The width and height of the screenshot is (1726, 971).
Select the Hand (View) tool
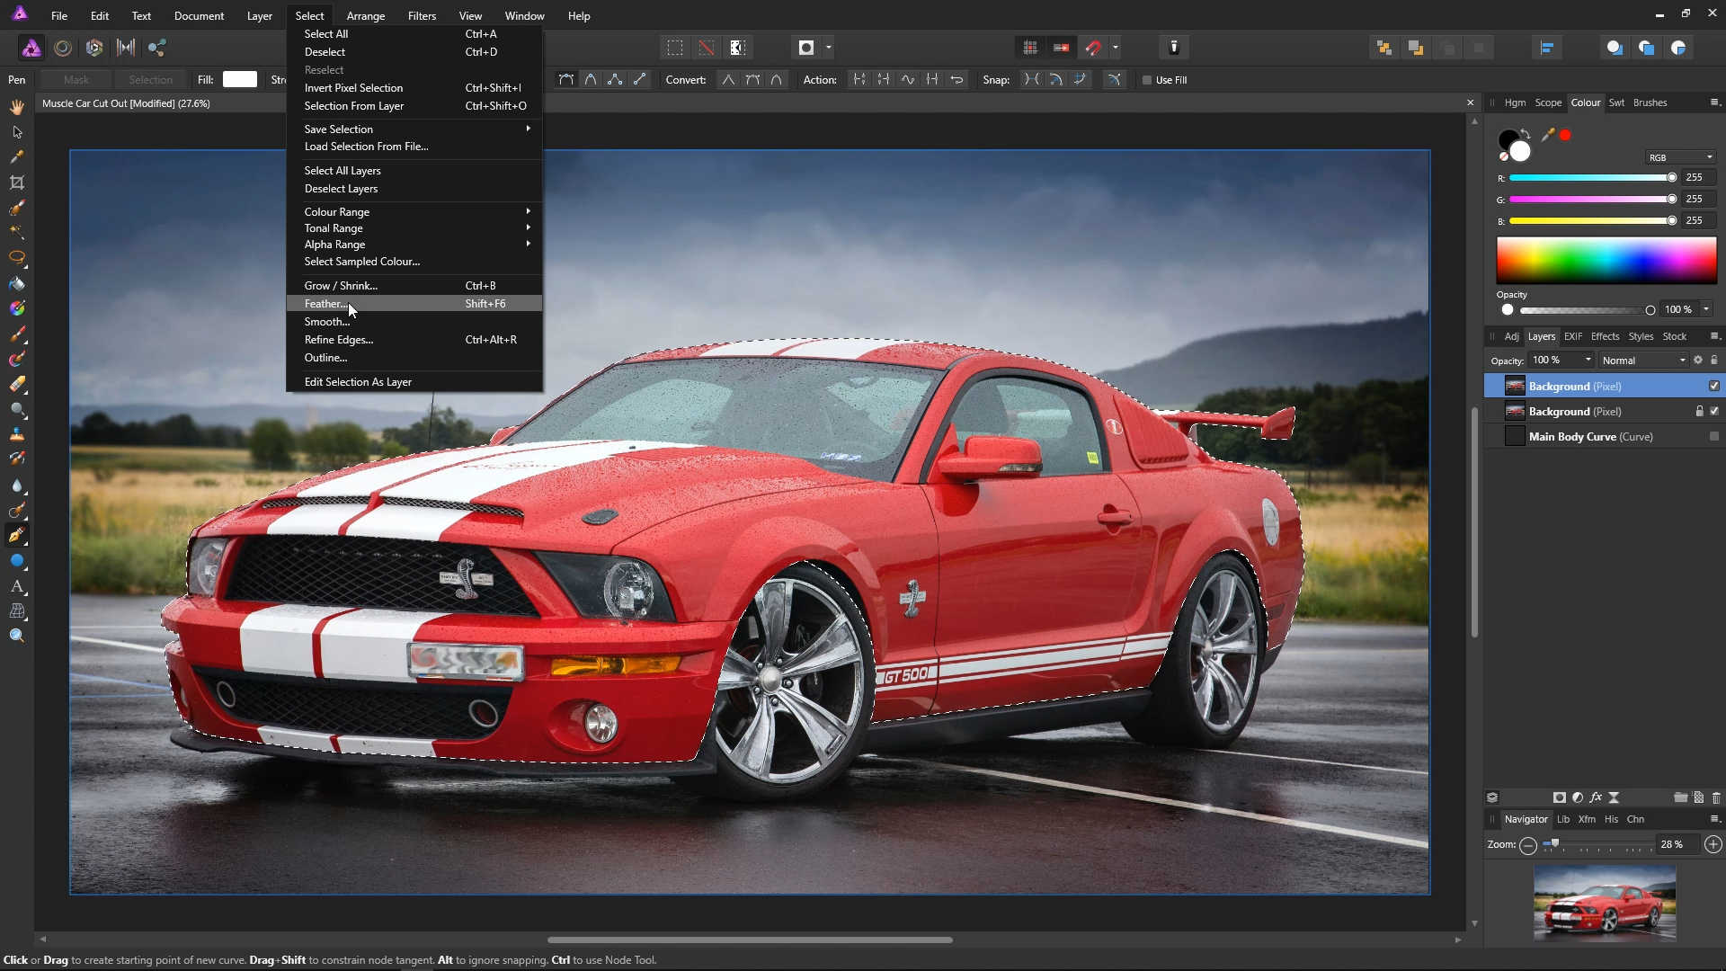tap(17, 107)
